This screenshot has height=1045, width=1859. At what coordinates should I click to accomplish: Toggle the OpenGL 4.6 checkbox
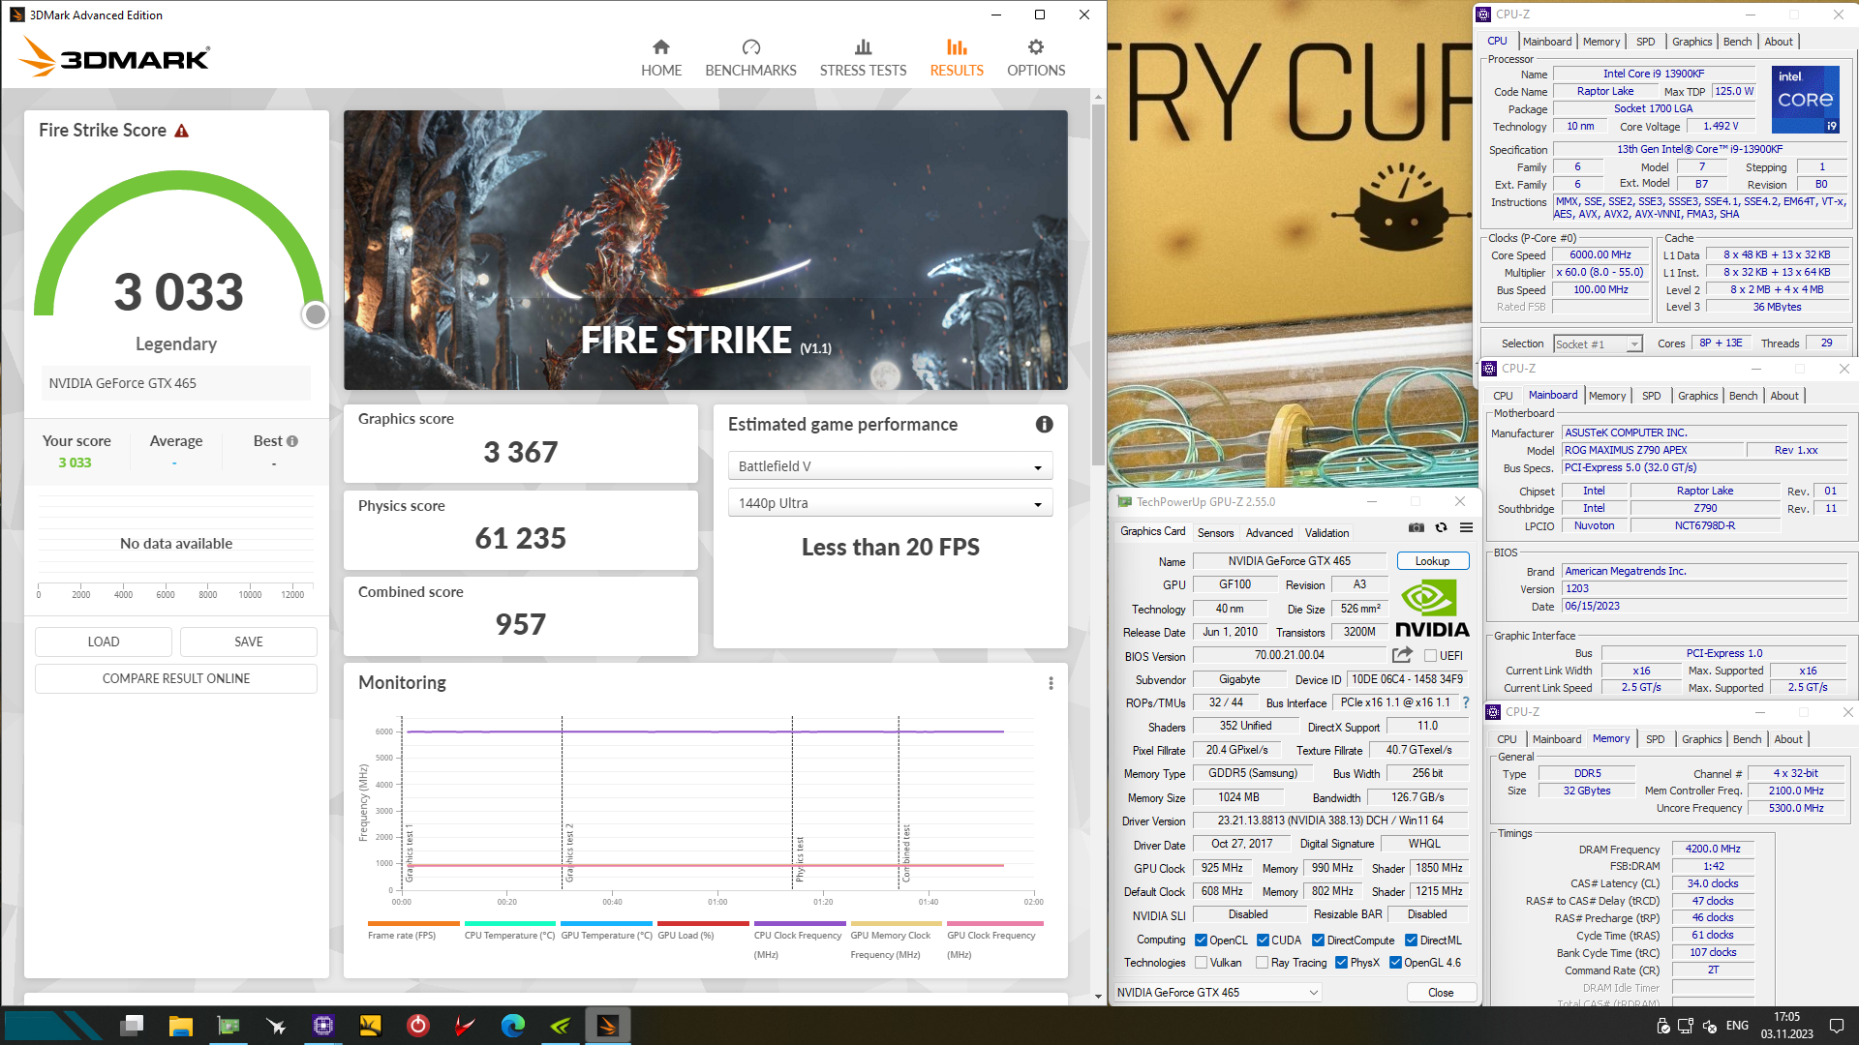click(1395, 963)
